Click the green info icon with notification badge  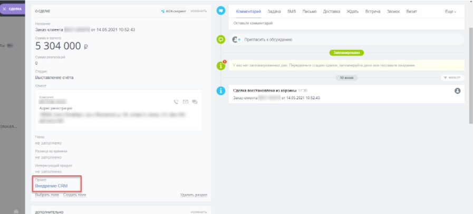[221, 66]
